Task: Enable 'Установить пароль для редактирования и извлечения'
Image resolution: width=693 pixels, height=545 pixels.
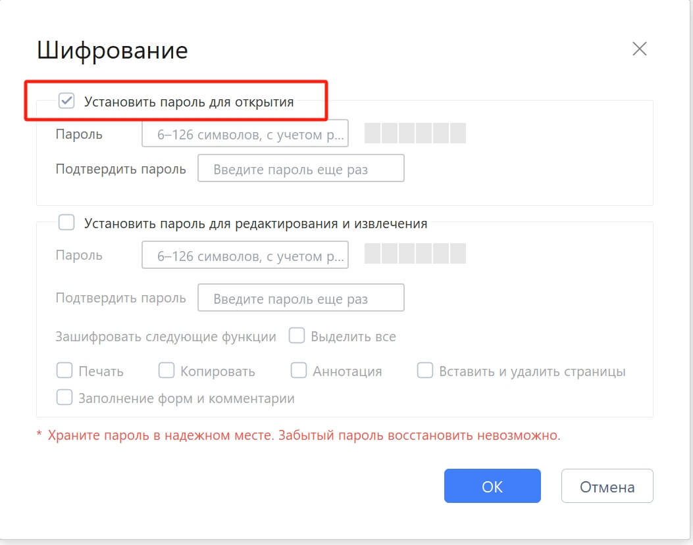Action: click(66, 223)
